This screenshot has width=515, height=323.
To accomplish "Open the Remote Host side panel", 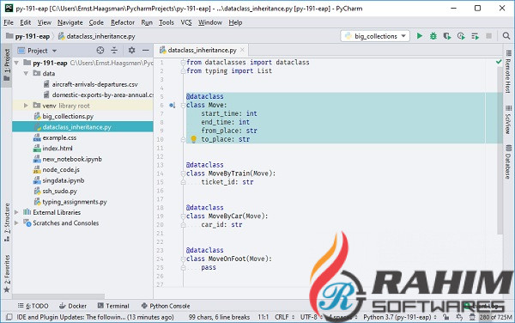I will coord(508,71).
